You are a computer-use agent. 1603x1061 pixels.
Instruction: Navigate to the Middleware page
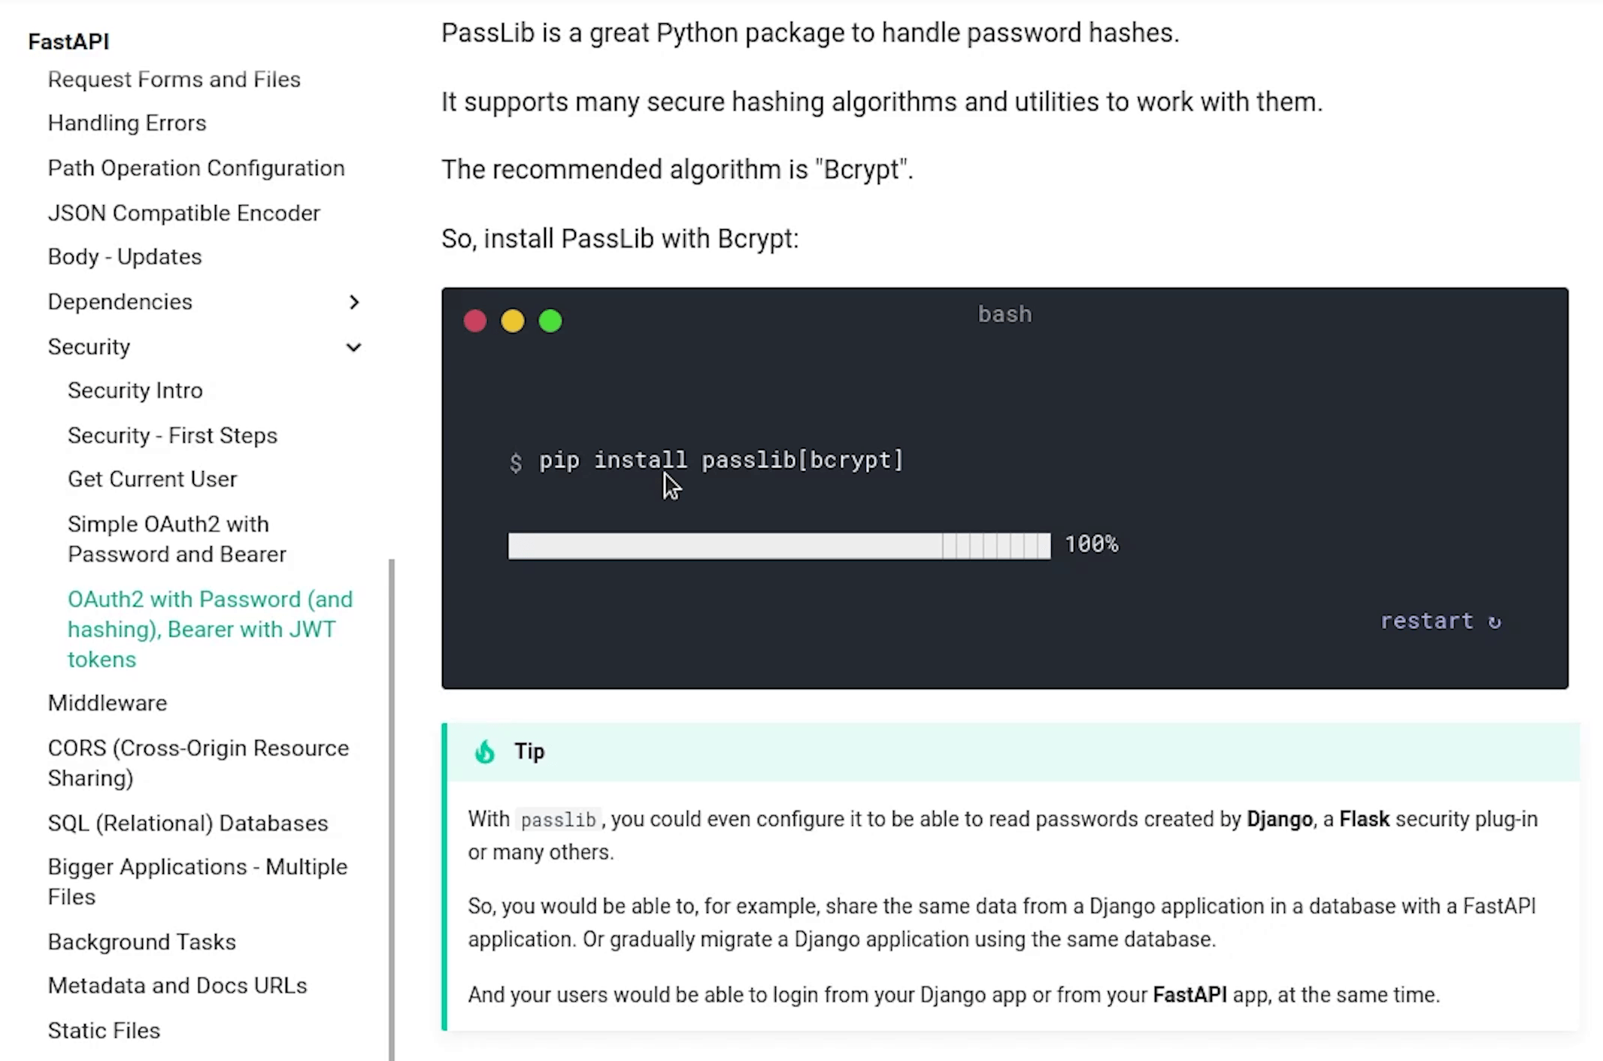108,703
